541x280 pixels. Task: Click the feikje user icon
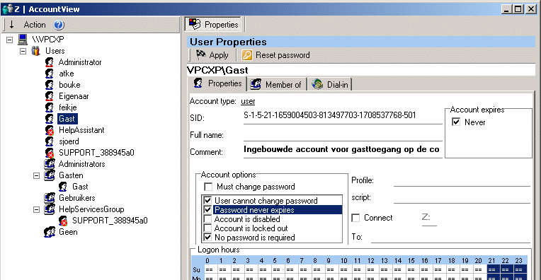coord(50,107)
